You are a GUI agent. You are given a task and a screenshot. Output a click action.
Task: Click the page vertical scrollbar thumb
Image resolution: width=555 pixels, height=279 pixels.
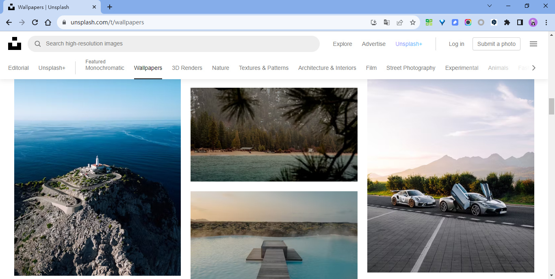coord(551,106)
